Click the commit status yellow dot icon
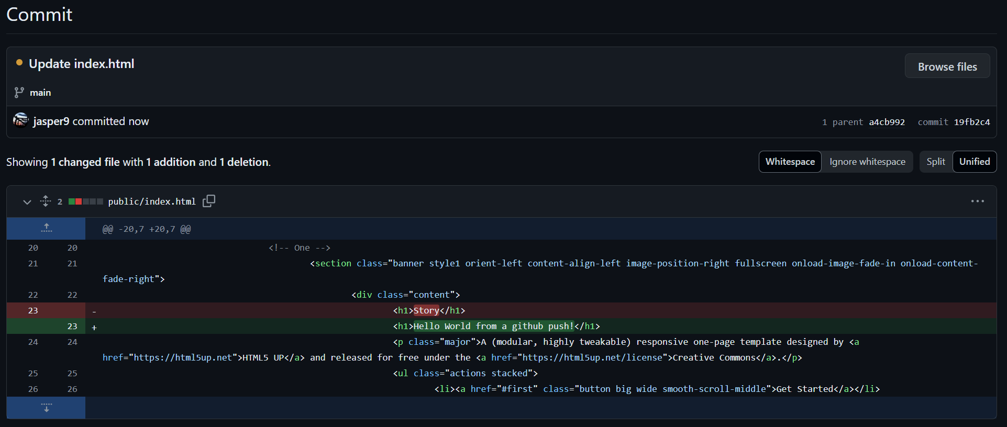Viewport: 1007px width, 427px height. 19,63
